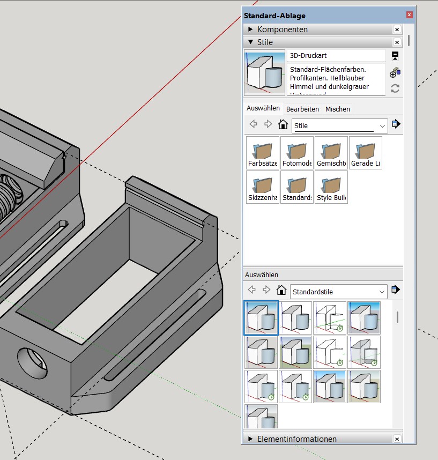Click home icon beside Standardstile dropdown
Viewport: 438px width, 460px height.
(x=281, y=290)
